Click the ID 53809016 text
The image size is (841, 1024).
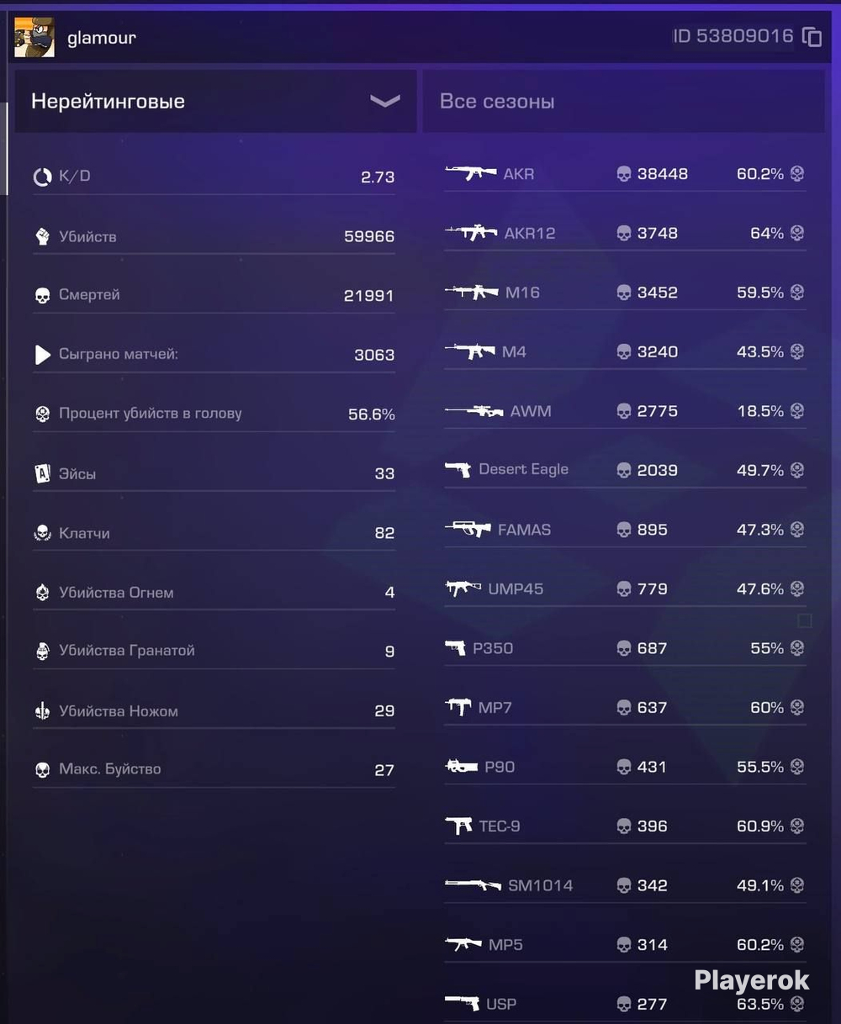(733, 36)
